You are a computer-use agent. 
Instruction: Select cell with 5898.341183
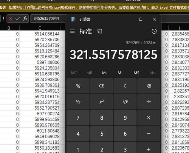40,142
